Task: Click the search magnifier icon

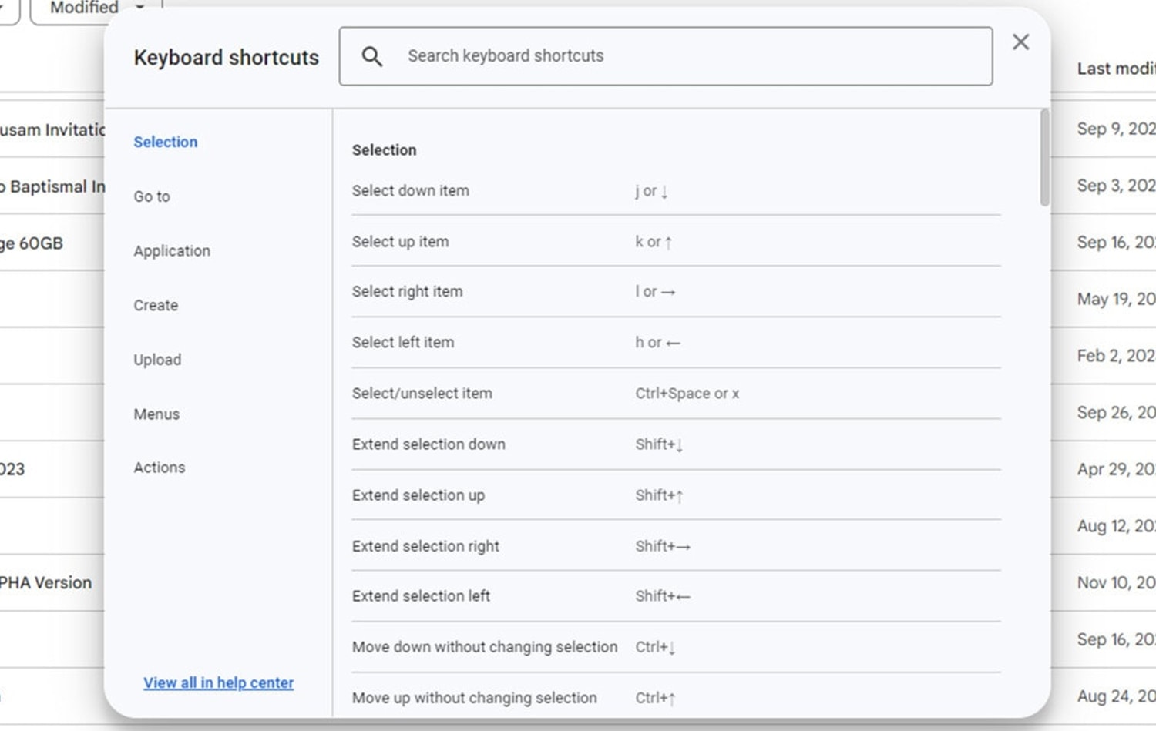Action: tap(372, 56)
